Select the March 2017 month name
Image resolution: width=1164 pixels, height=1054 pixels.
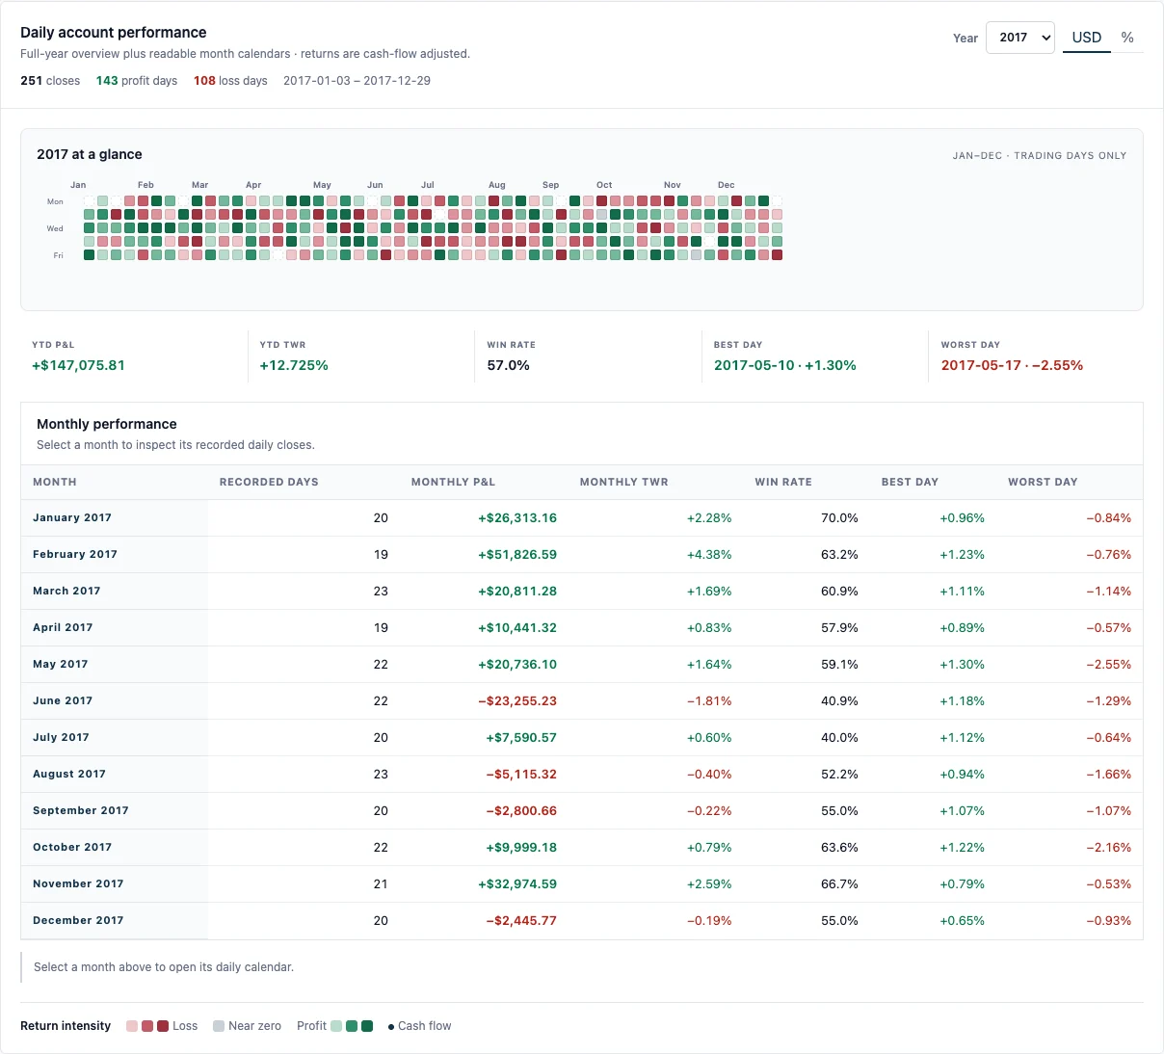coord(66,592)
